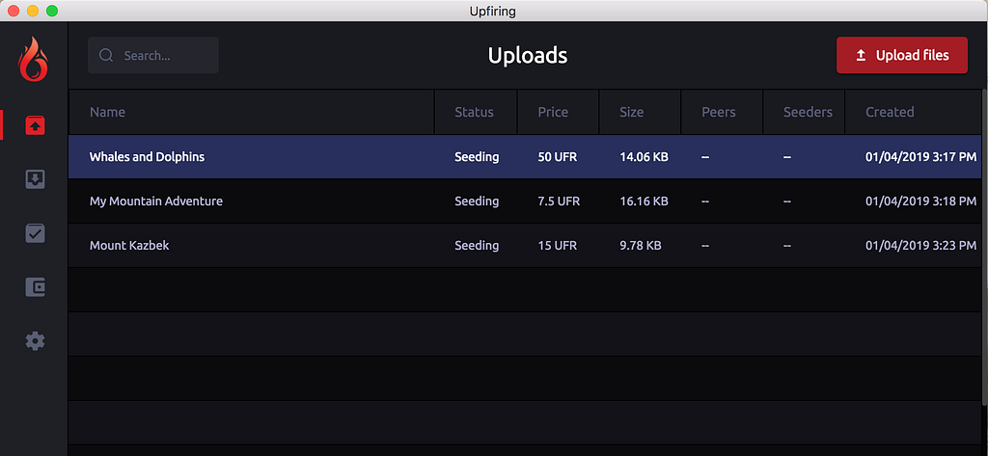Click the 01/04/2019 3:18 PM date

(x=921, y=201)
